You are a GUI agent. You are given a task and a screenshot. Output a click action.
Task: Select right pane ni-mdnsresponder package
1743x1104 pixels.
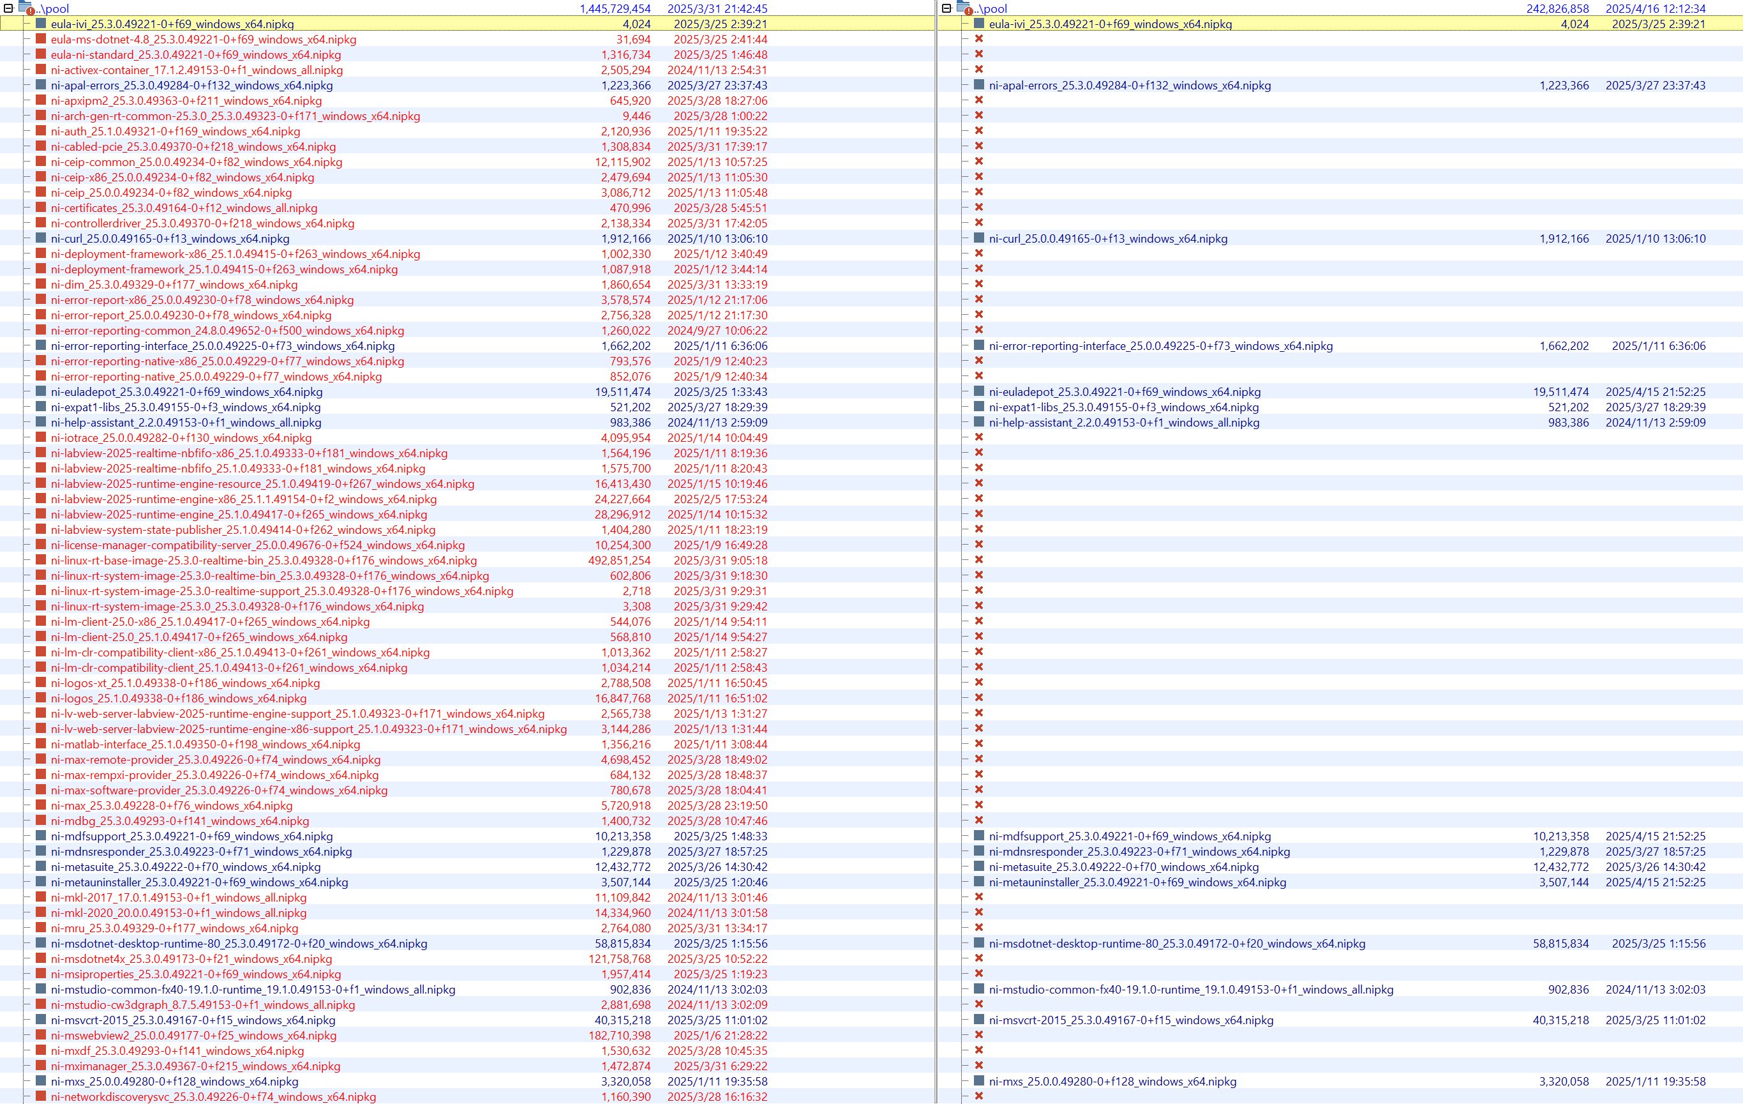1139,851
